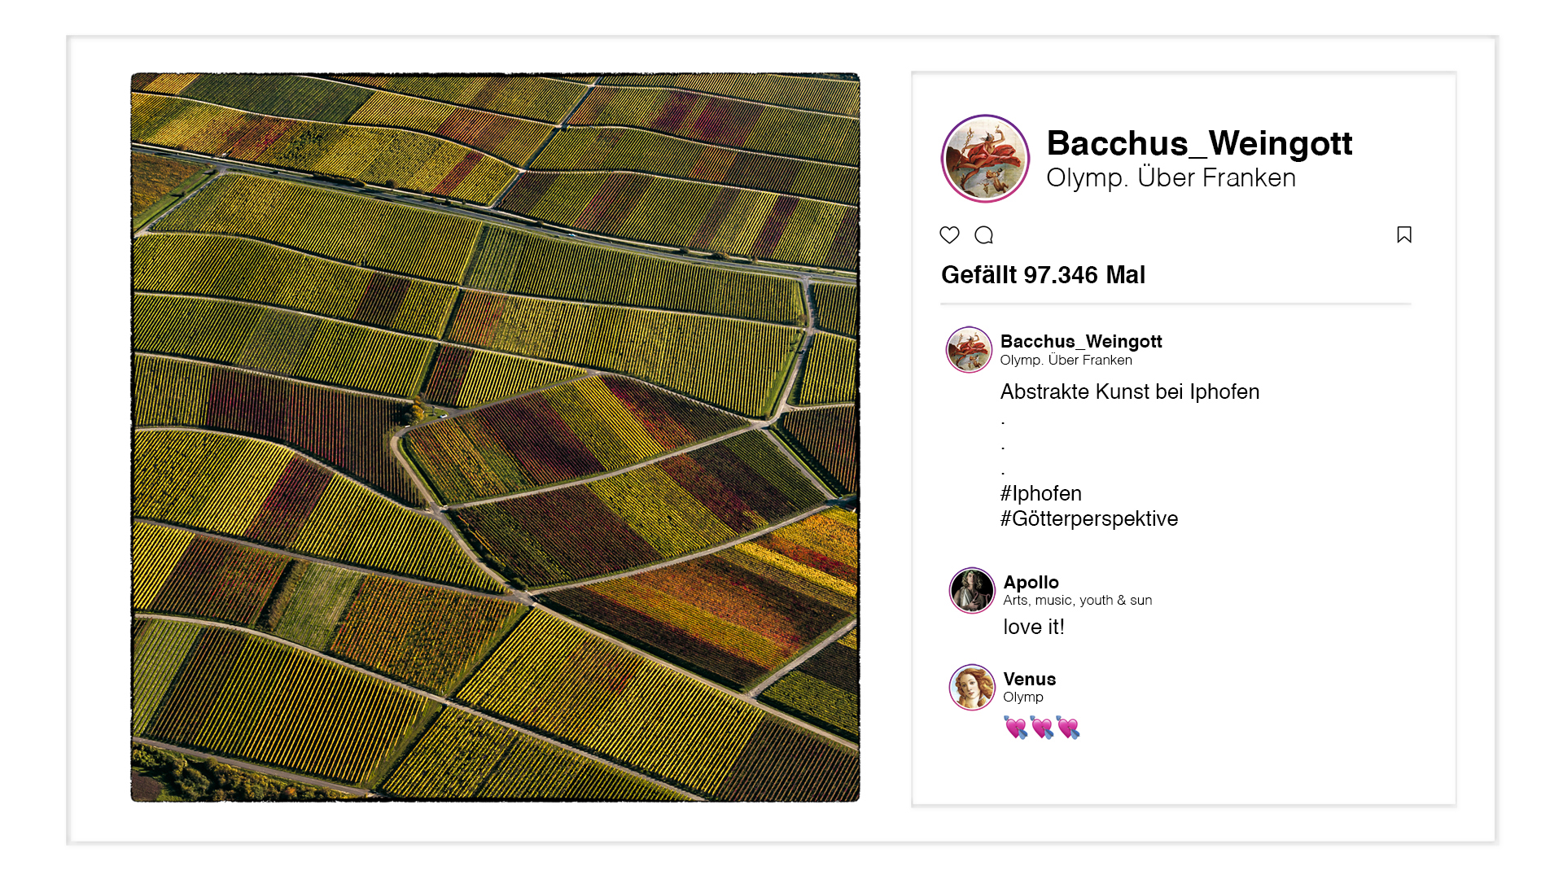Open the #Iphofen hashtag
Screen dimensions: 1563x879
1041,493
